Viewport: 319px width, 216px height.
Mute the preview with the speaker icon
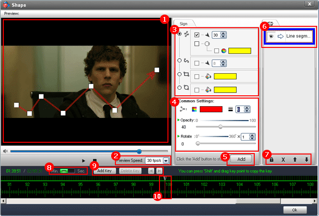[x=5, y=151]
